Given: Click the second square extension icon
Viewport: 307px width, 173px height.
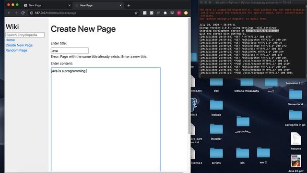Looking at the screenshot, I should pyautogui.click(x=152, y=13).
